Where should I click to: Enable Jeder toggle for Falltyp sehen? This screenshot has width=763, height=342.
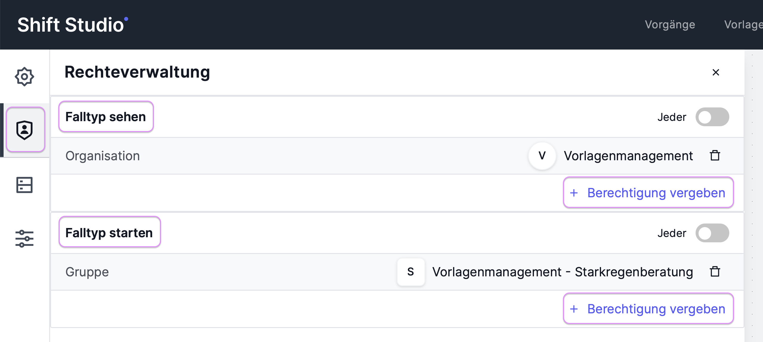[712, 117]
